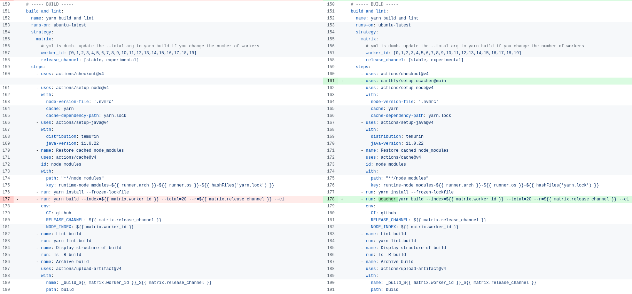This screenshot has height=294, width=632.
Task: Click "node-version-file: '.nvmrc'" in left pane
Action: 80,102
